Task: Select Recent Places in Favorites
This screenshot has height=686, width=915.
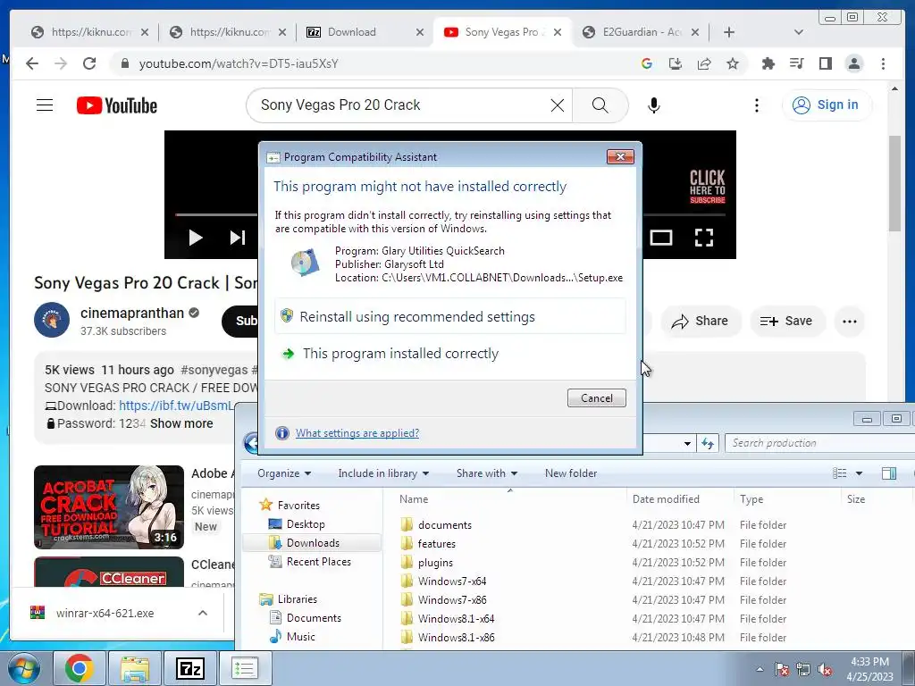Action: click(318, 561)
